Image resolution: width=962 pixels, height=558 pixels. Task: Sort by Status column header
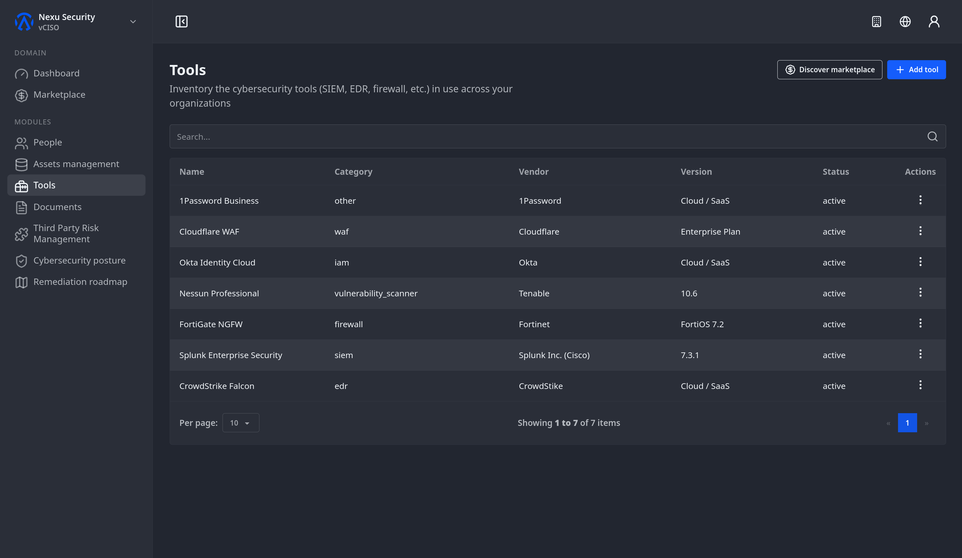[x=836, y=172]
